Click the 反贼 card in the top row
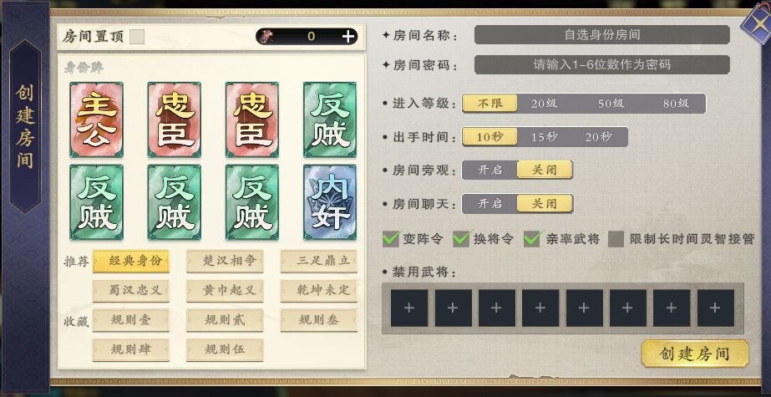 (330, 120)
